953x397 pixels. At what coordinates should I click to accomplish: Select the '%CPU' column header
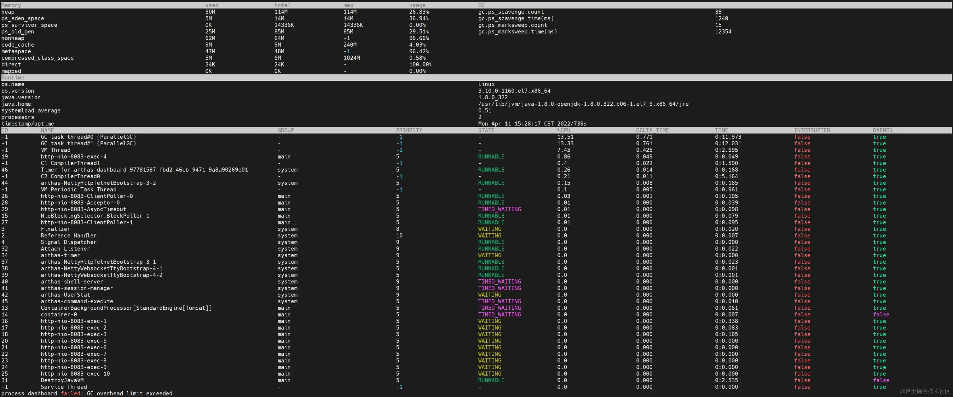coord(563,130)
